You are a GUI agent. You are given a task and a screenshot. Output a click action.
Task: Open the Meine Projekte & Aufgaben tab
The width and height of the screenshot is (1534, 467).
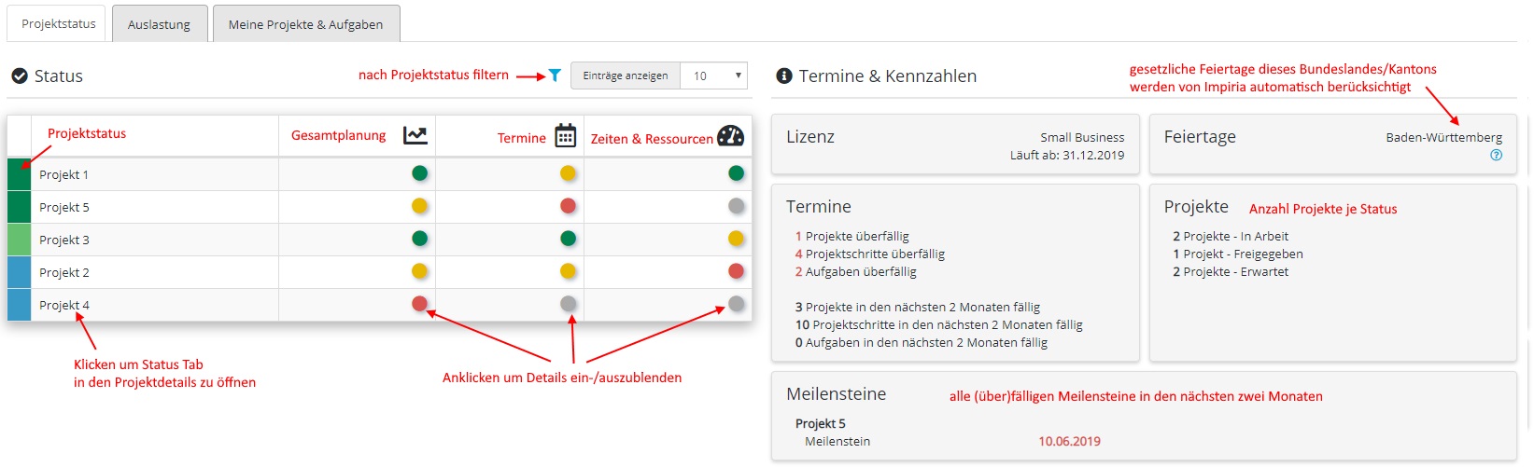coord(305,24)
